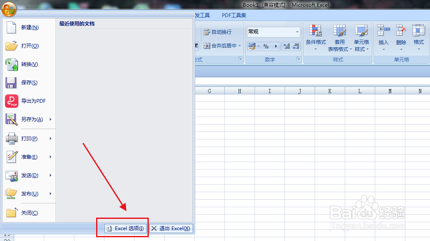Expand the 准备 submenu arrow
Screen dimensions: 430x241
[51, 157]
